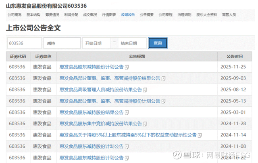
Task: Click the 查询 search button
Action: [158, 43]
